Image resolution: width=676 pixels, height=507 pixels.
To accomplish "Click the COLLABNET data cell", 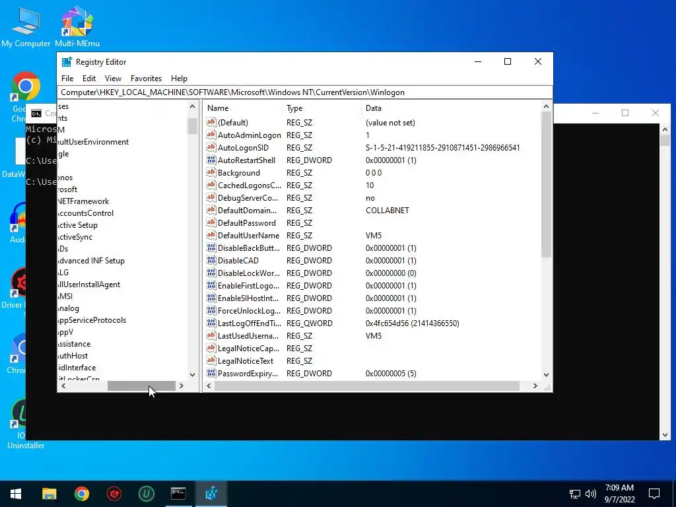I will [387, 211].
